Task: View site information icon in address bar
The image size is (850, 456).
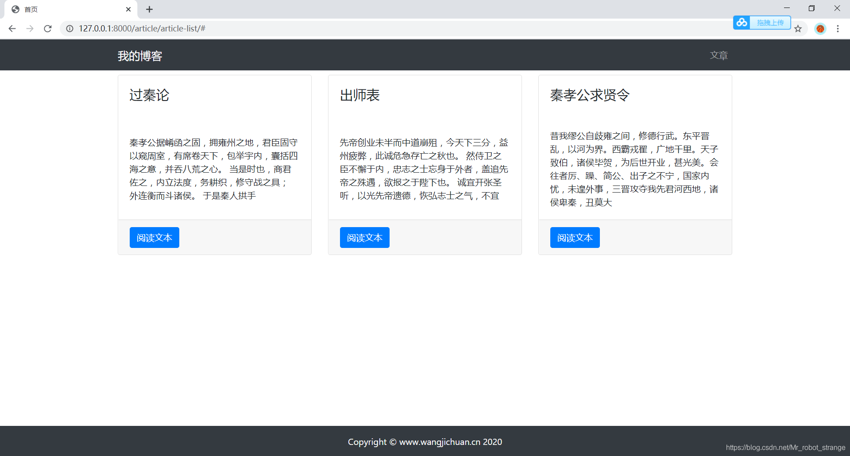Action: point(70,29)
